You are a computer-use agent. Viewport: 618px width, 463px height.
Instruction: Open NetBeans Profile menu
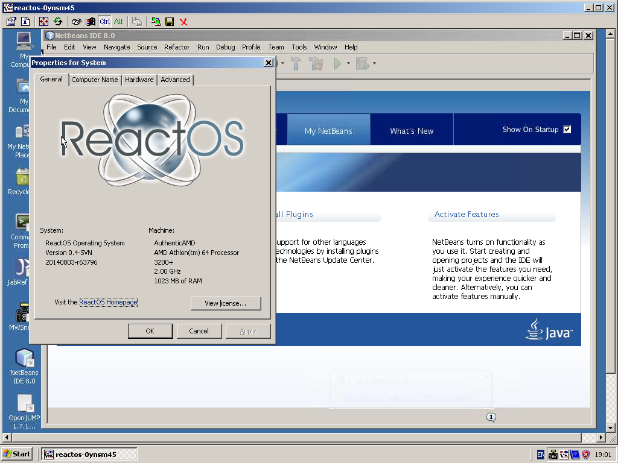pyautogui.click(x=251, y=47)
